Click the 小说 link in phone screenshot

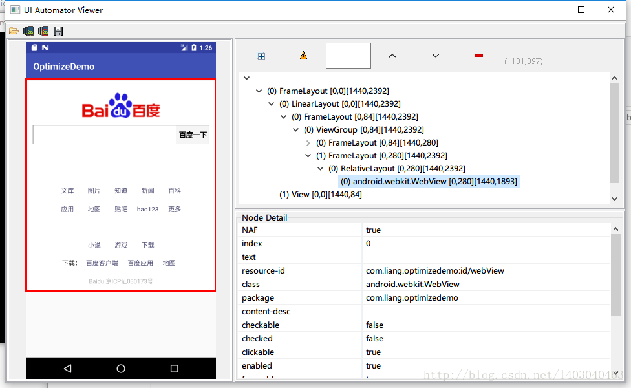(94, 245)
